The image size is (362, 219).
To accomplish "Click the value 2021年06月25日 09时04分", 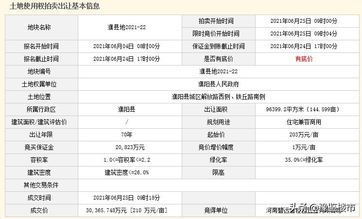I will click(304, 34).
